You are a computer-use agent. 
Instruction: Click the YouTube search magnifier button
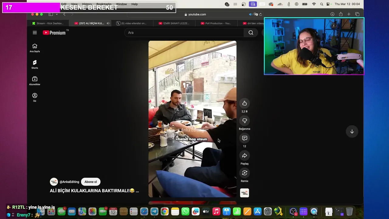tap(251, 33)
